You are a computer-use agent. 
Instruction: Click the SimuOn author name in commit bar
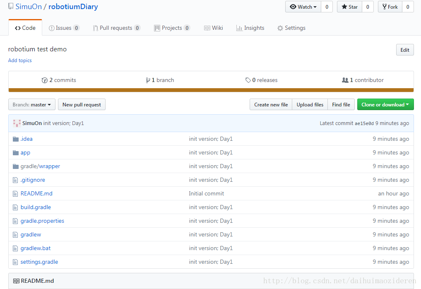click(x=32, y=123)
